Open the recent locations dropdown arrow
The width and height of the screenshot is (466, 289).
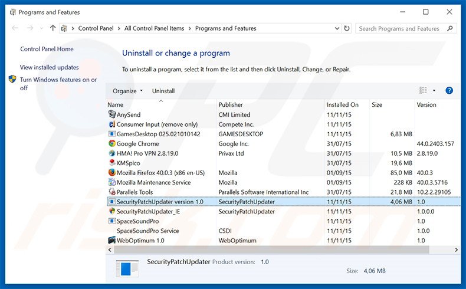41,28
